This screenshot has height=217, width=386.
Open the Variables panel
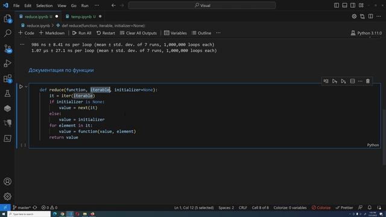[176, 33]
